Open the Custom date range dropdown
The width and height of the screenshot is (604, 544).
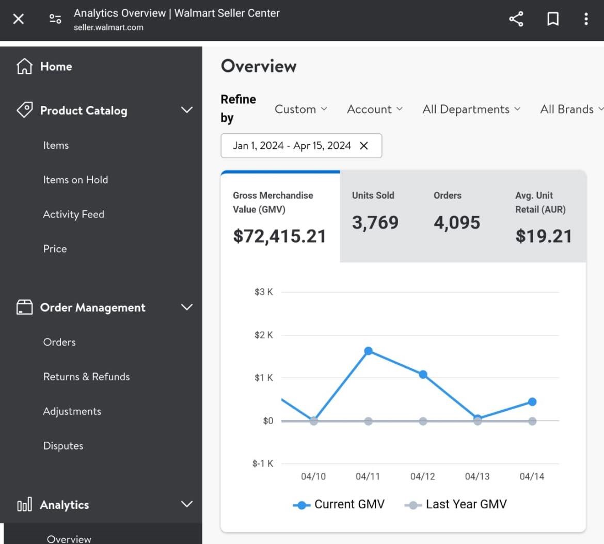click(300, 109)
